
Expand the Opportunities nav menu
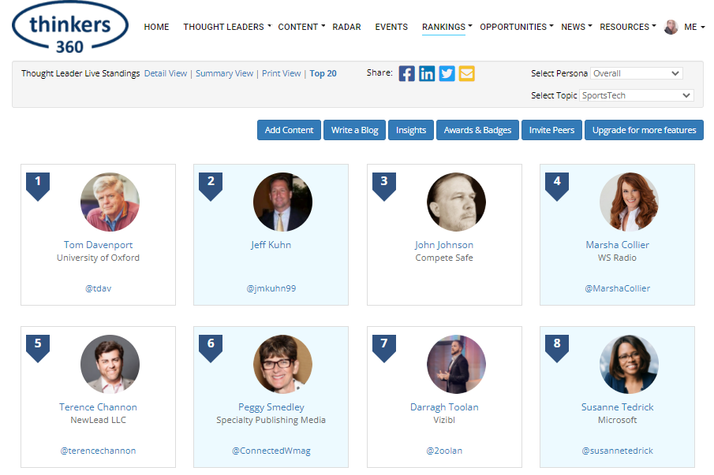pos(516,27)
